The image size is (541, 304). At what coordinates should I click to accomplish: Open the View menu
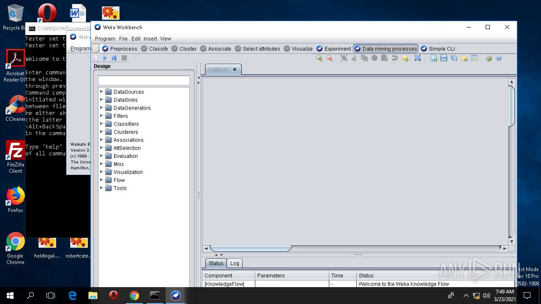pos(166,38)
